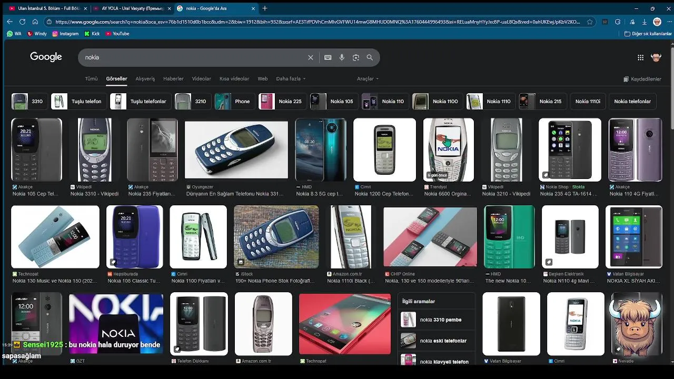Open the Kick bookmark
The width and height of the screenshot is (674, 379).
pos(92,34)
